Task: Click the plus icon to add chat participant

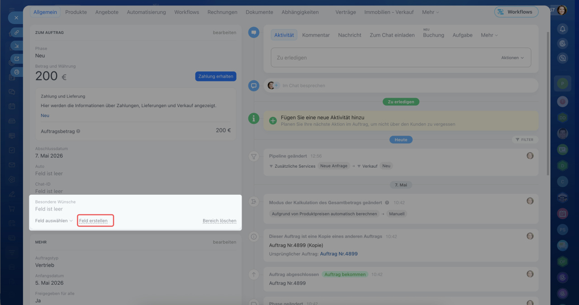Action: coord(276,85)
